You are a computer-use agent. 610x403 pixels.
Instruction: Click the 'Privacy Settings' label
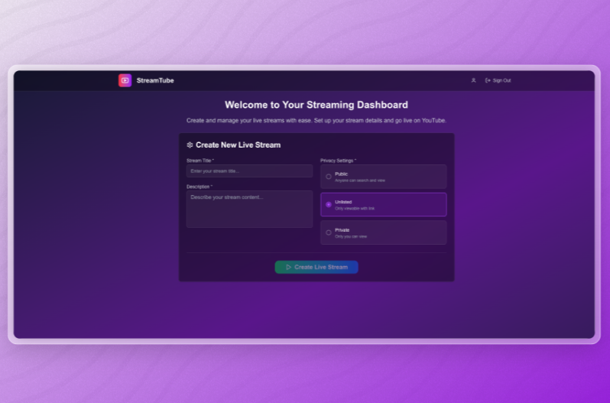(338, 161)
